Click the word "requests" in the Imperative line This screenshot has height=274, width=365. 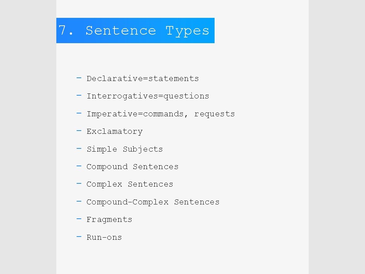pos(214,114)
